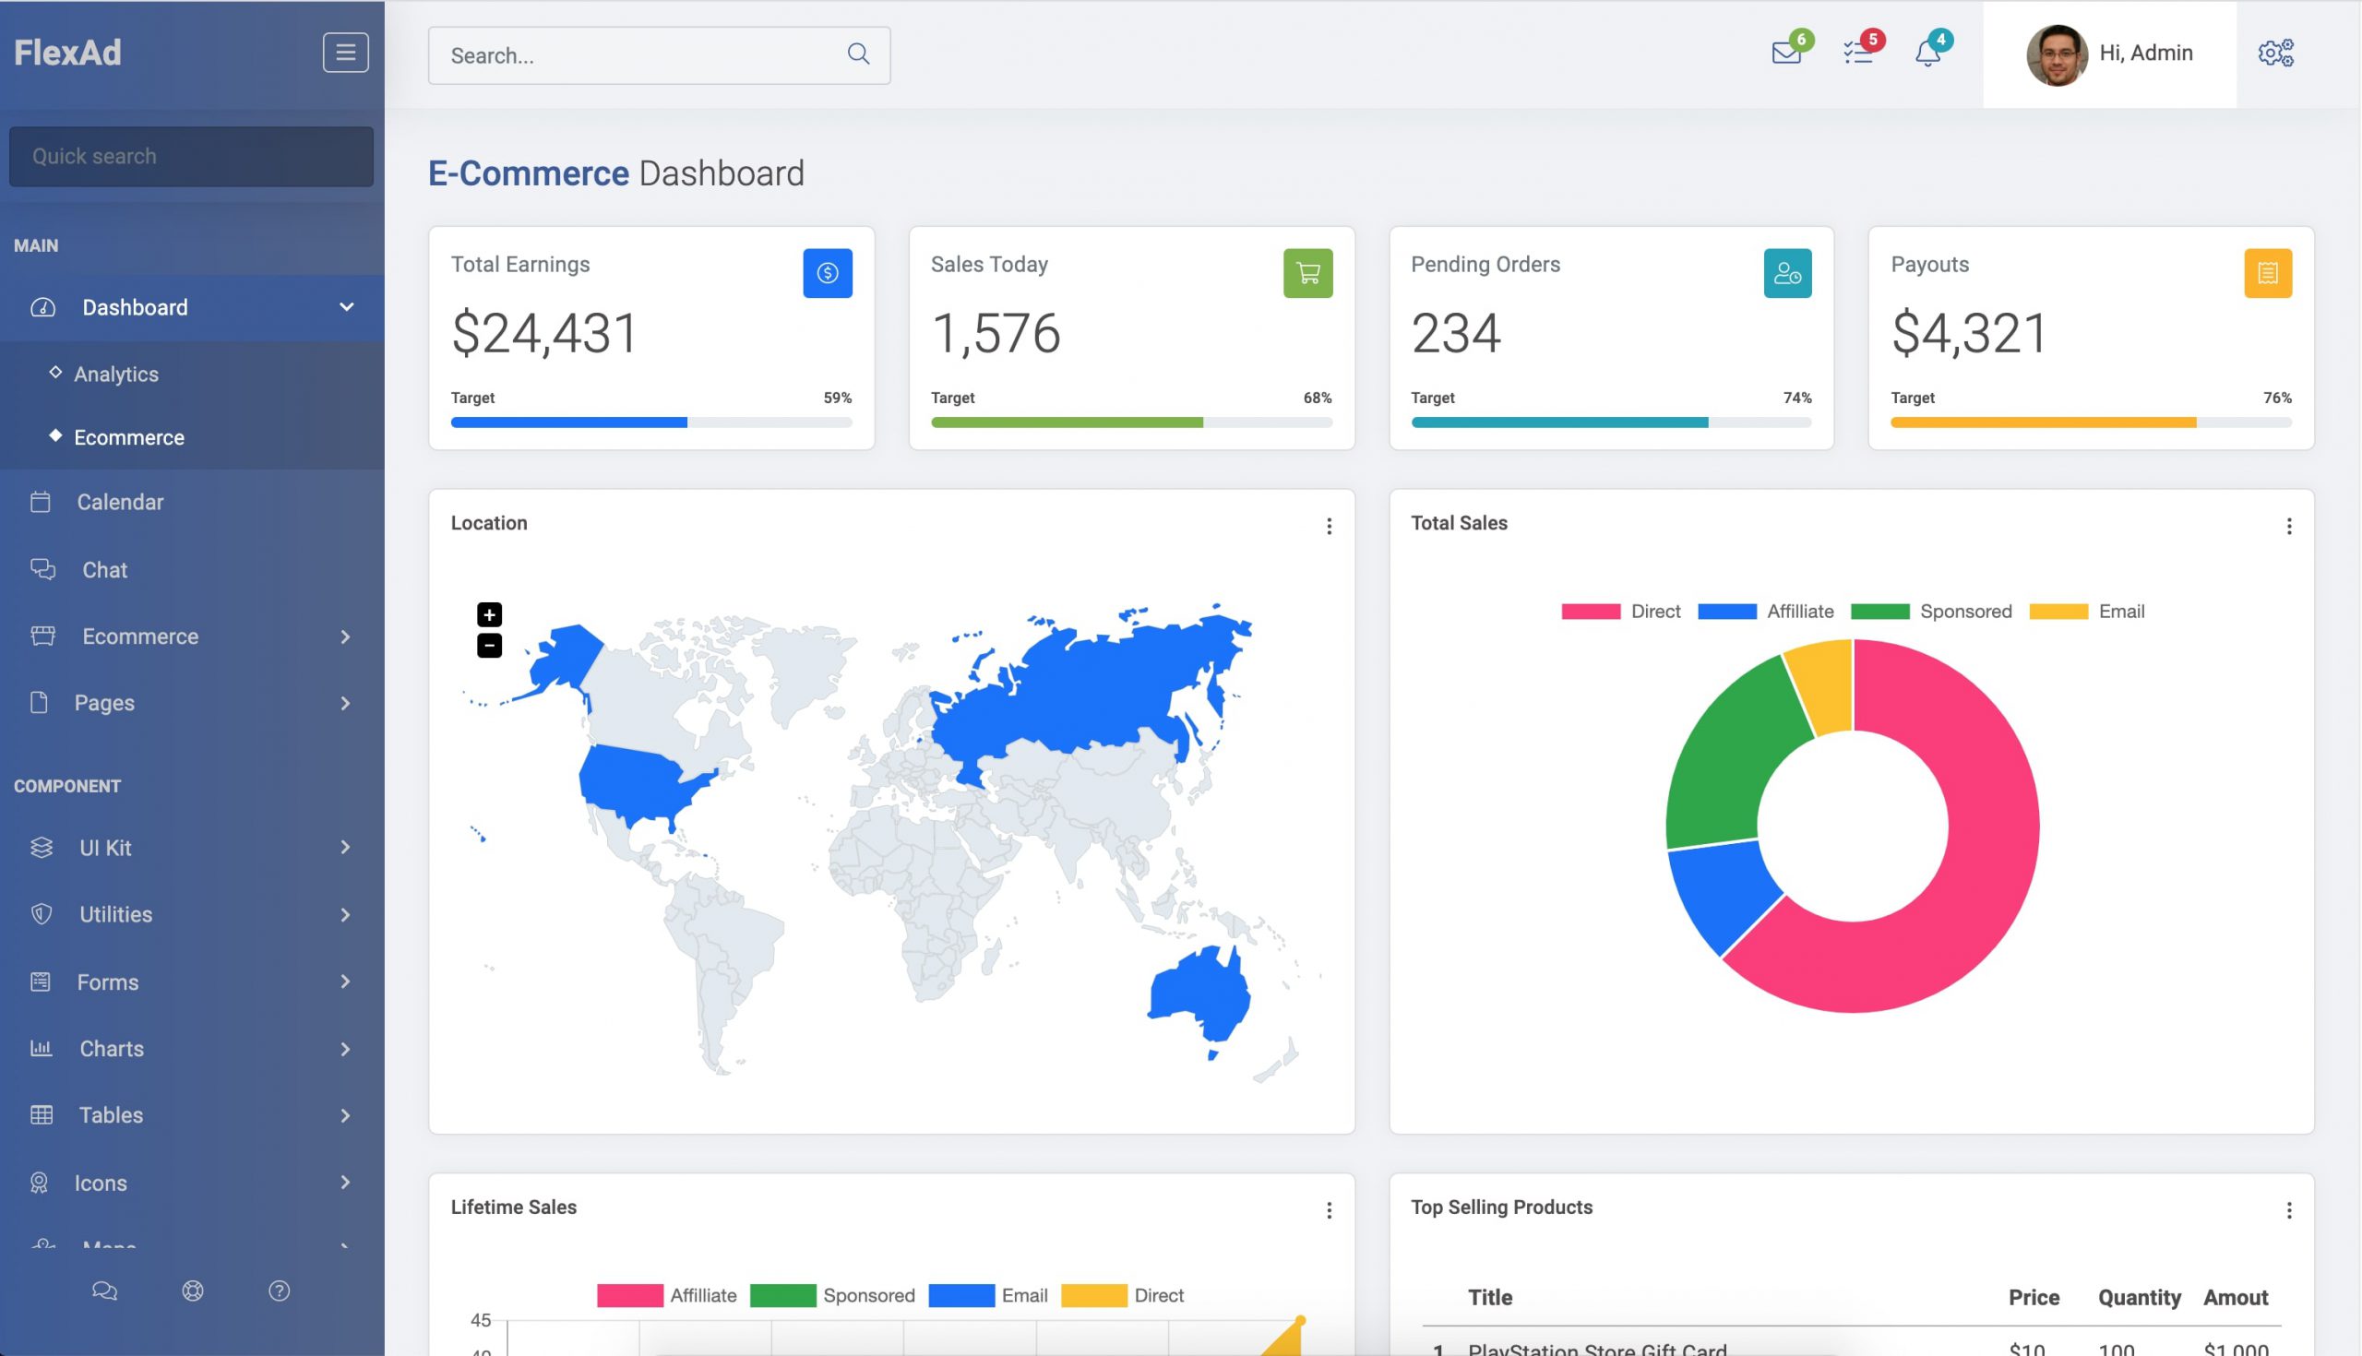Image resolution: width=2362 pixels, height=1356 pixels.
Task: Open the settings gears icon
Action: pyautogui.click(x=2275, y=54)
